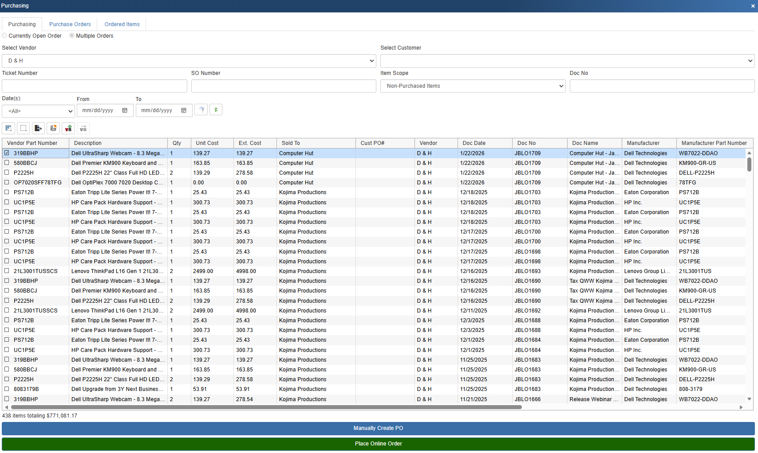Click the red VR add icon
This screenshot has width=758, height=453.
pyautogui.click(x=68, y=129)
